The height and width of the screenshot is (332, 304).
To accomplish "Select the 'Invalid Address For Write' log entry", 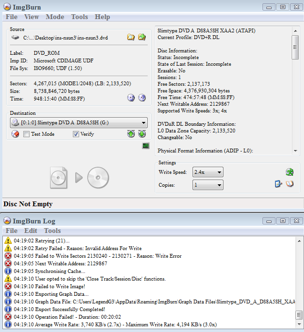I will point(150,248).
